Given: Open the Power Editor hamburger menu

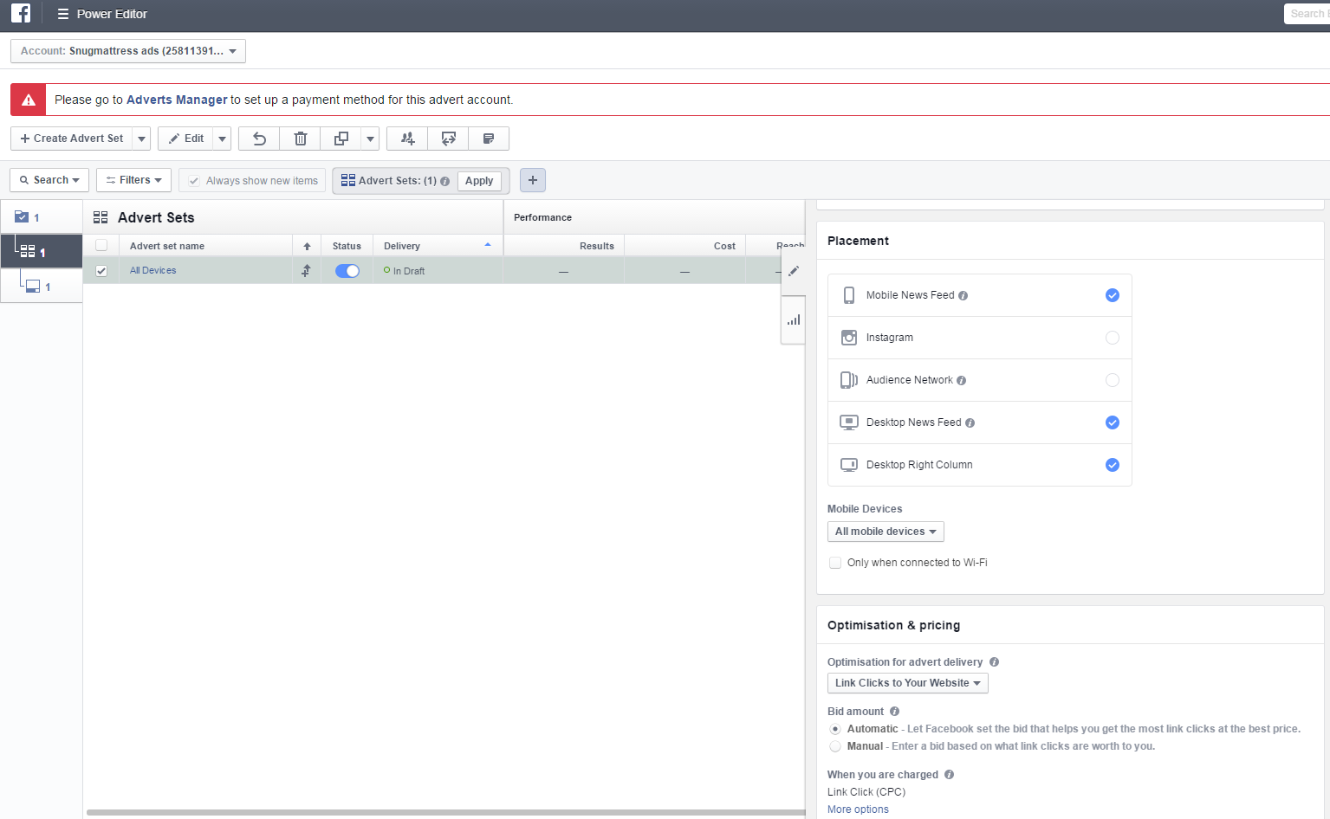Looking at the screenshot, I should click(62, 14).
